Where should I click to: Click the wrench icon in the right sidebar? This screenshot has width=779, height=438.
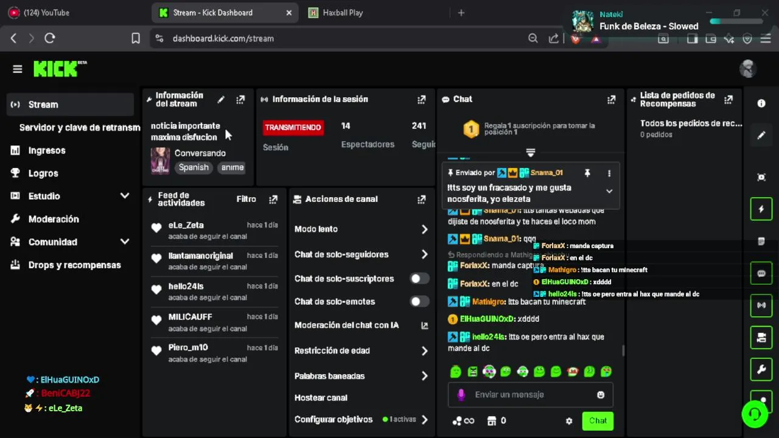pyautogui.click(x=761, y=369)
